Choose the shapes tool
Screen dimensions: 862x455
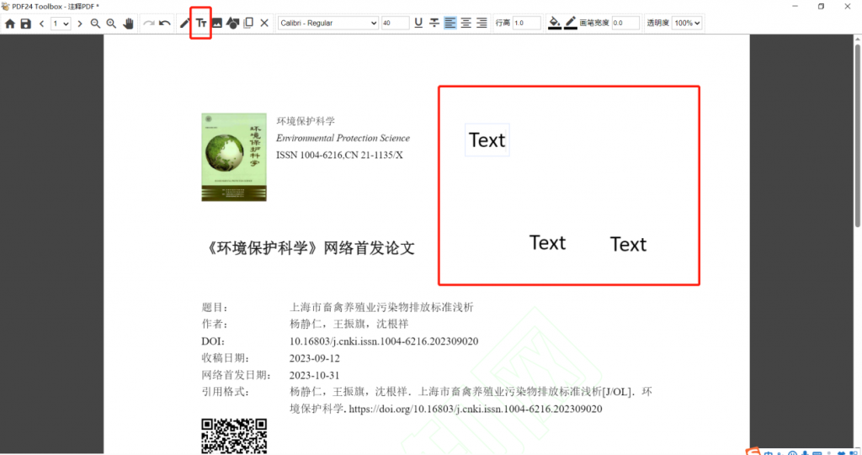pos(232,24)
